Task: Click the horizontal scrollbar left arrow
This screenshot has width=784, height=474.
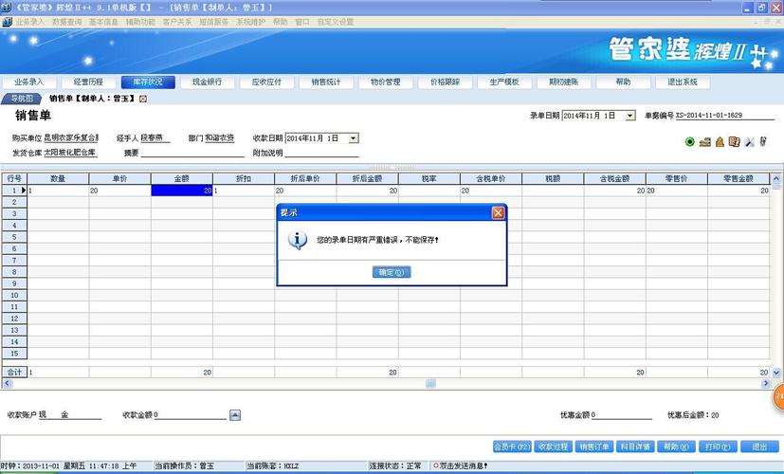Action: tap(7, 384)
